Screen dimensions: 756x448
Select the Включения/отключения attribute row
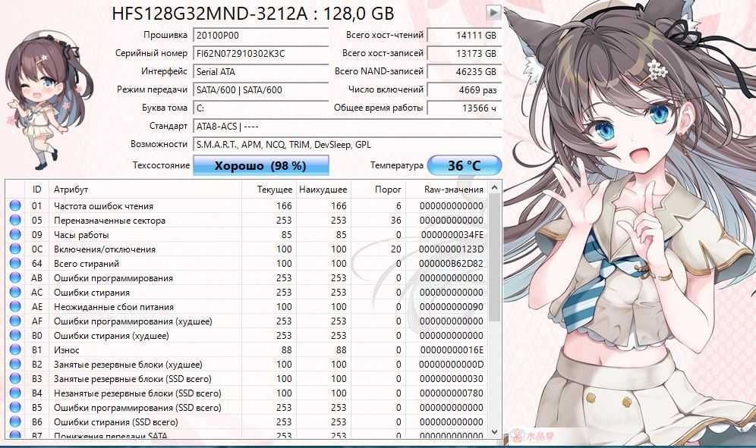247,249
